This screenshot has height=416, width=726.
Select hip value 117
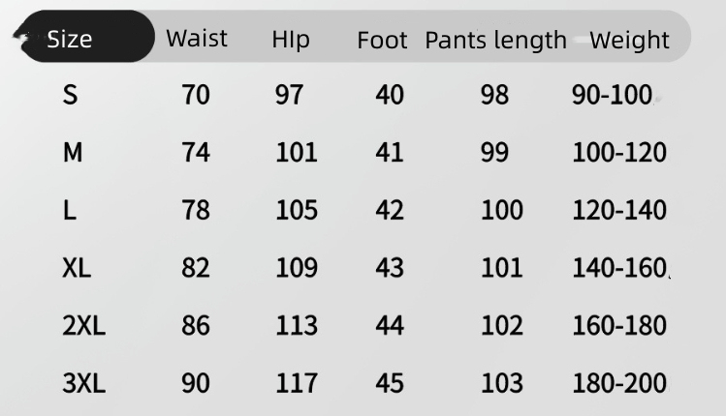296,383
